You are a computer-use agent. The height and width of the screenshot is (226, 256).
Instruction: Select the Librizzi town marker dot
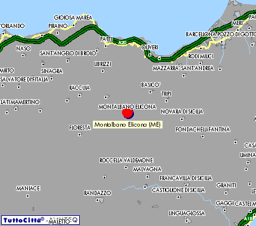point(102,71)
